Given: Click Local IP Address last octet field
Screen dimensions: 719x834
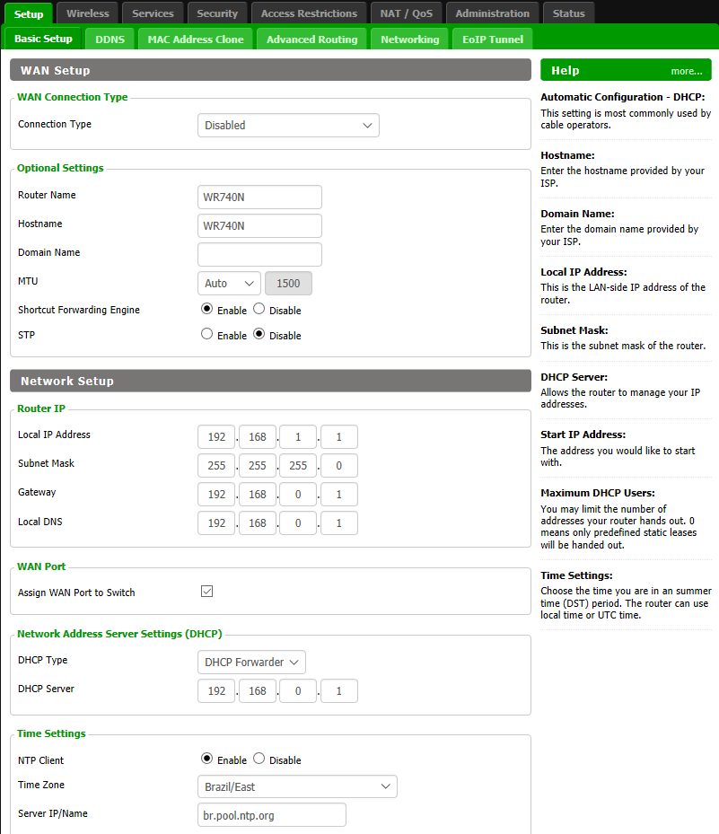Looking at the screenshot, I should pos(338,437).
